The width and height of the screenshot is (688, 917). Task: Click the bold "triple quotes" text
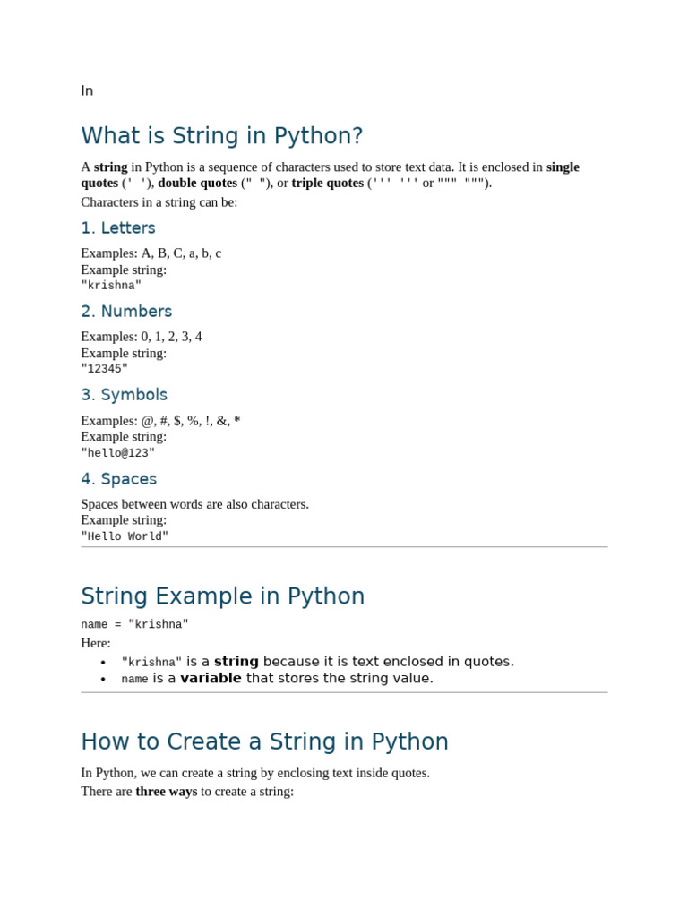point(327,183)
